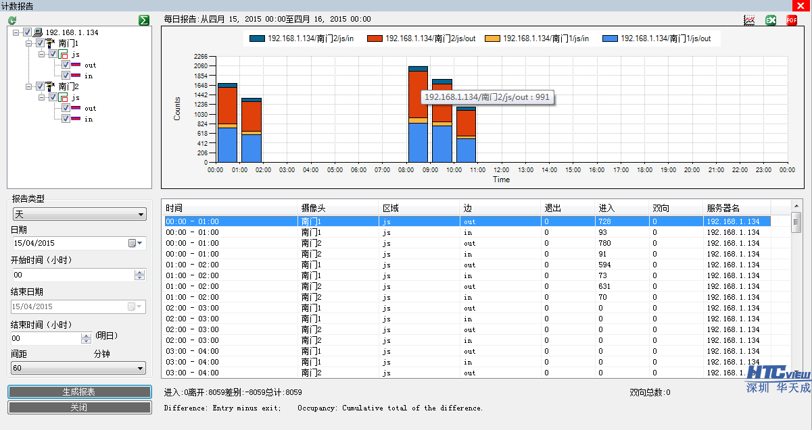Switch to line chart view icon
Image resolution: width=812 pixels, height=430 pixels.
(x=749, y=20)
